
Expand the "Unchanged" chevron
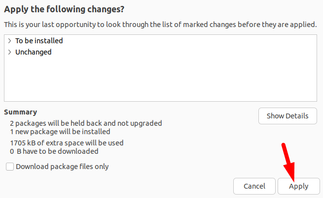pos(9,52)
